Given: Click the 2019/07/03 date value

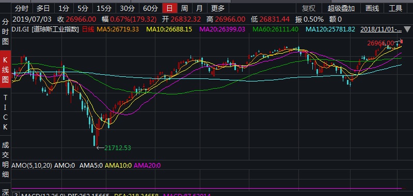Looking at the screenshot, I should coord(32,19).
